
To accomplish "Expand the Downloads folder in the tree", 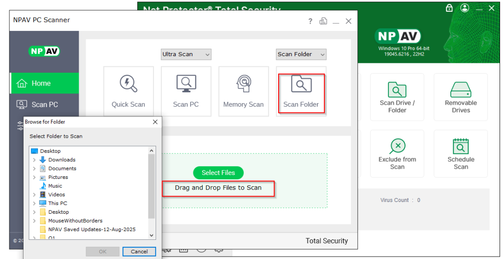I will pos(34,160).
